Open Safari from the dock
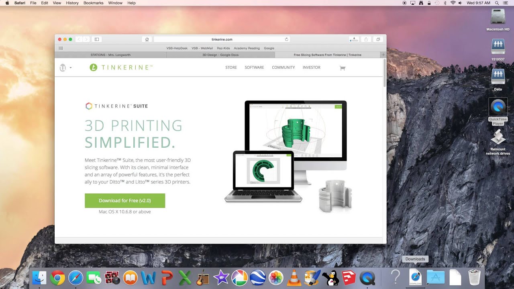This screenshot has height=289, width=514. click(x=76, y=278)
